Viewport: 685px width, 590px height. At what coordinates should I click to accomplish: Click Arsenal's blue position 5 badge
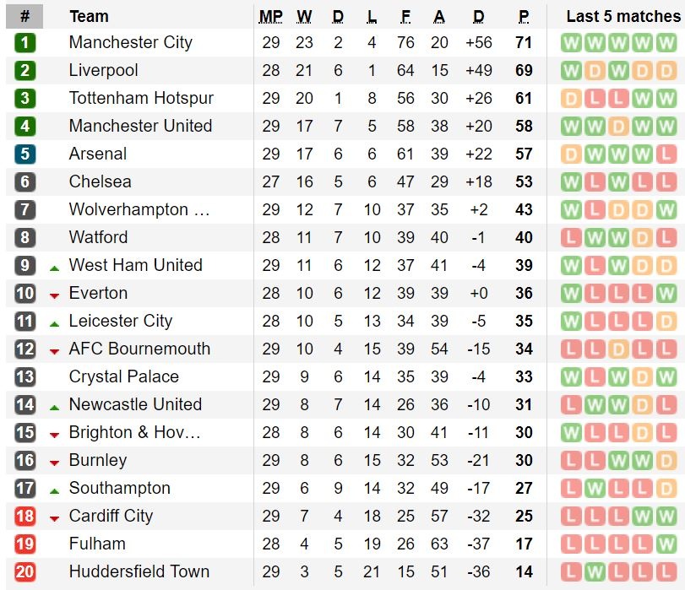24,154
